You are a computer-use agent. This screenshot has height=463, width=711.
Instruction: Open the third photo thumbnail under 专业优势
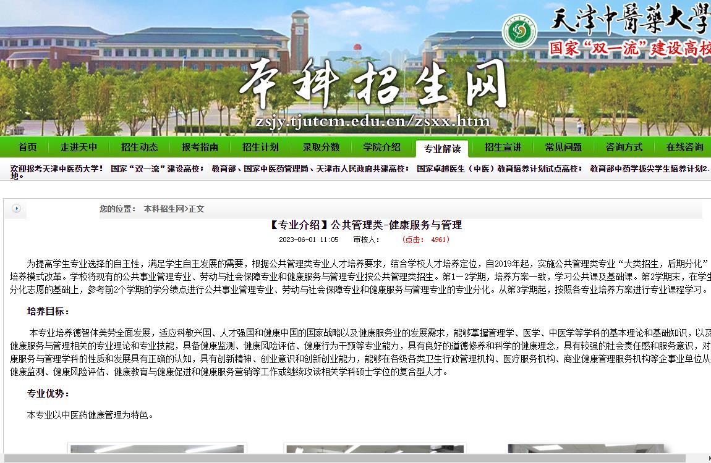(x=588, y=449)
